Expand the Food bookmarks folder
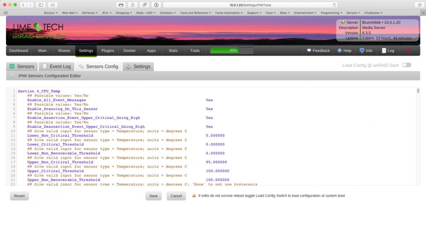 click(x=271, y=13)
